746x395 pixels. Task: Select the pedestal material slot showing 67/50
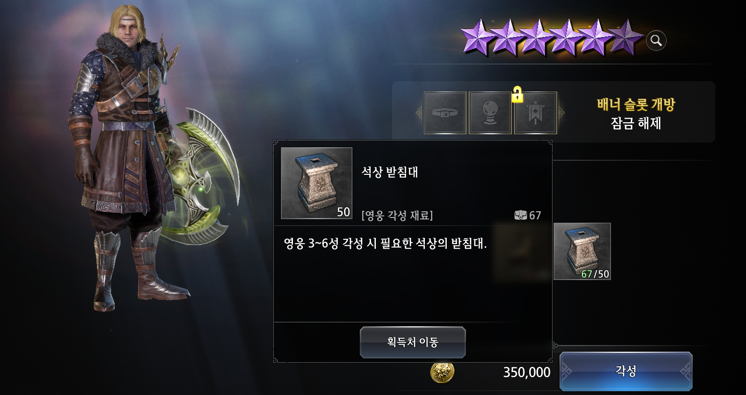click(582, 251)
